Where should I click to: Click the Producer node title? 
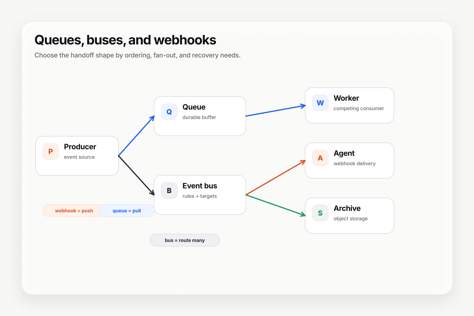click(80, 147)
